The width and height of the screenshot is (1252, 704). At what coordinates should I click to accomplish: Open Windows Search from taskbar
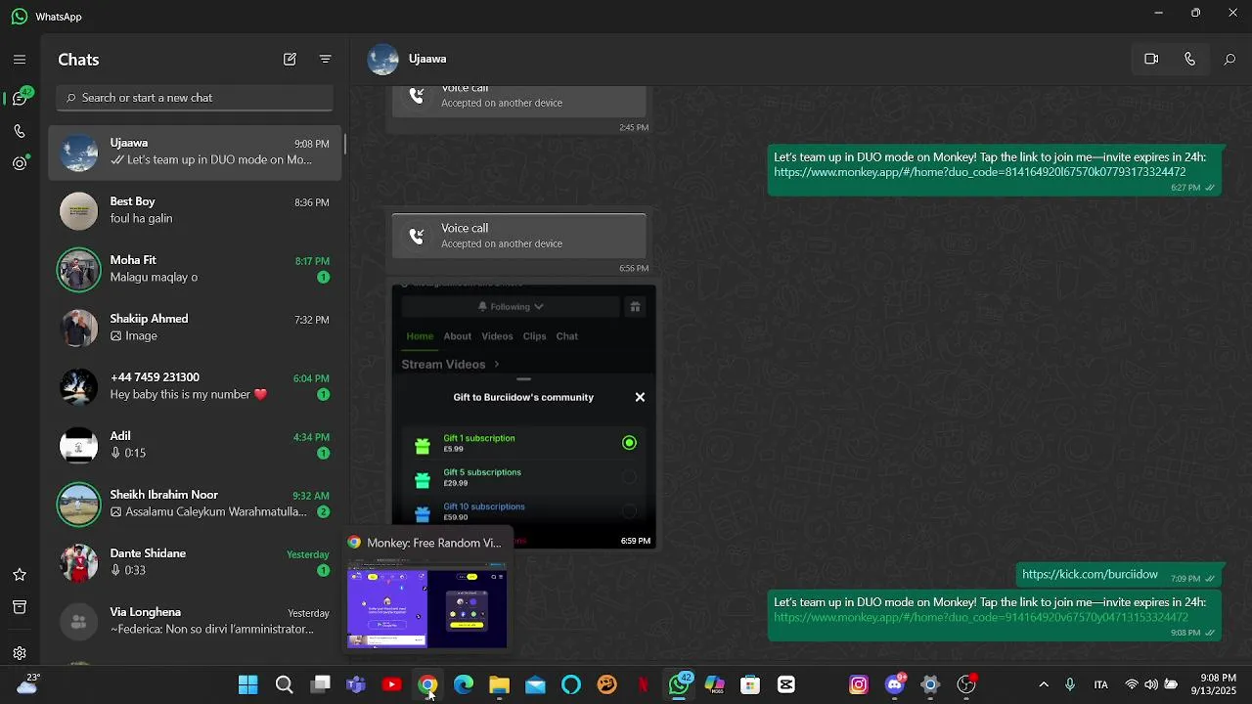tap(285, 684)
